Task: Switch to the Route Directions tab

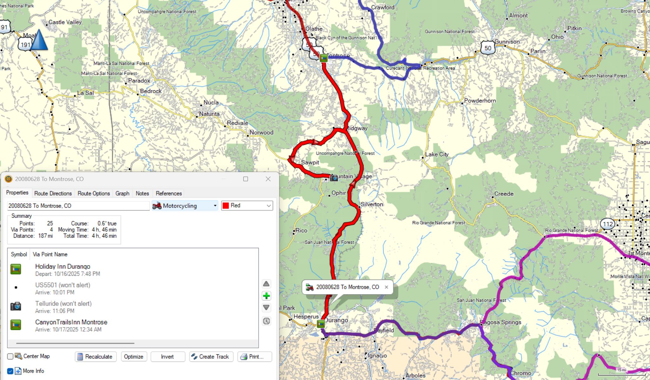Action: [53, 193]
